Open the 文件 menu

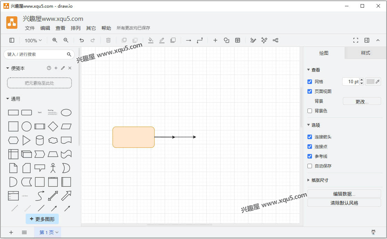[x=30, y=28]
